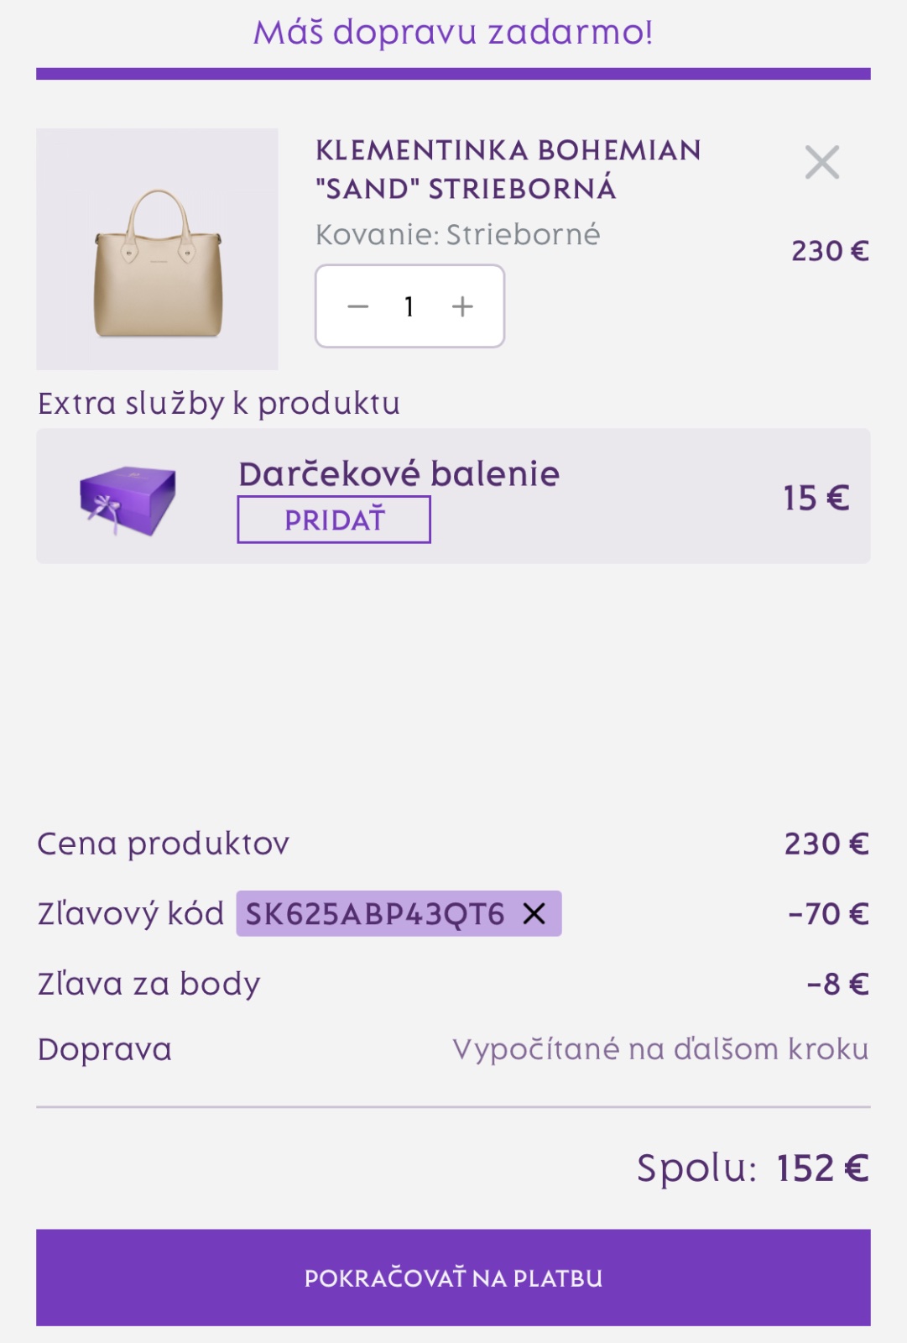907x1343 pixels.
Task: Increase product quantity with plus icon
Action: [x=462, y=306]
